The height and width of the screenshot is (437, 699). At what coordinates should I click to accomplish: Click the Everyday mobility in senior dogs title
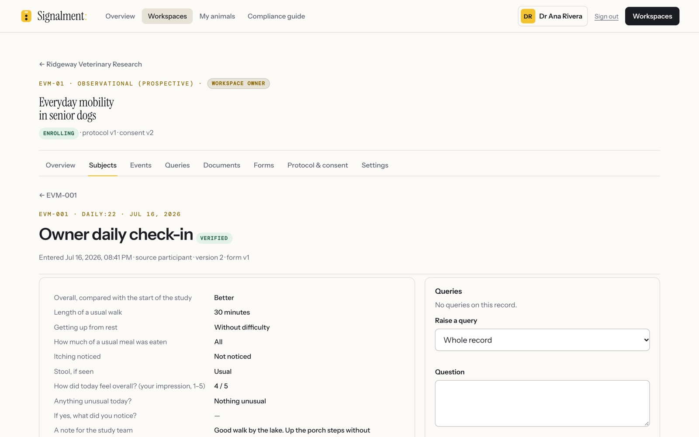(76, 109)
